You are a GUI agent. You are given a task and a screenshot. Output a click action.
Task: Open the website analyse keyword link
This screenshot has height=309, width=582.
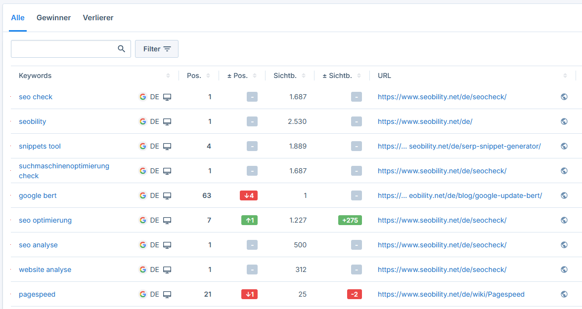[x=45, y=270]
